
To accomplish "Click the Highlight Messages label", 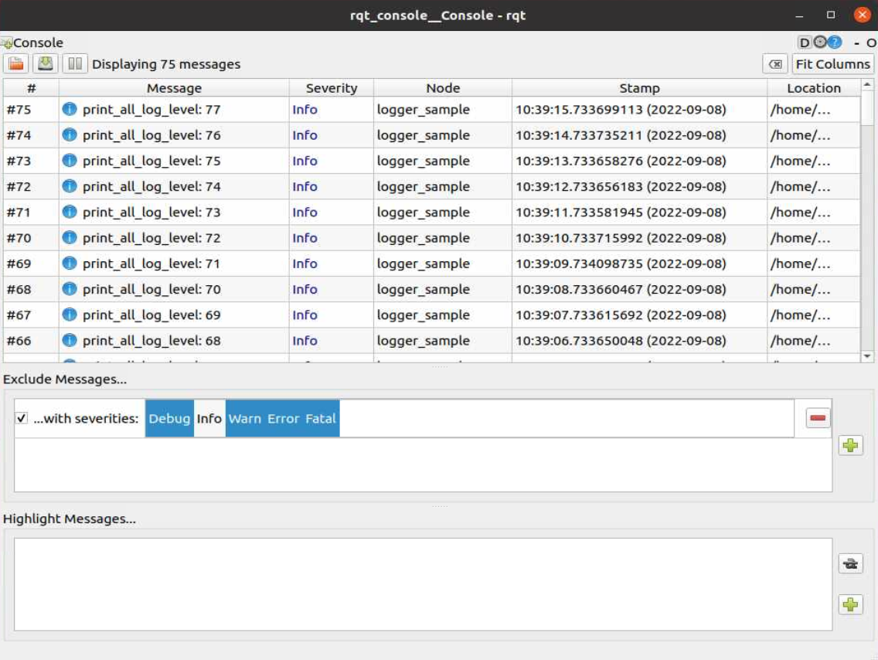I will point(70,519).
